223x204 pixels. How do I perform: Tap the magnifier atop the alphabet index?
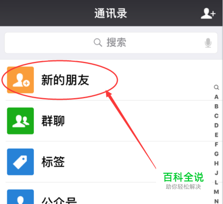point(216,87)
